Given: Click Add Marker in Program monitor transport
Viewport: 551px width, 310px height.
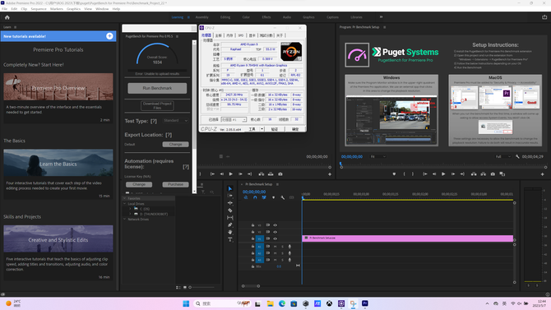Looking at the screenshot, I should (394, 174).
